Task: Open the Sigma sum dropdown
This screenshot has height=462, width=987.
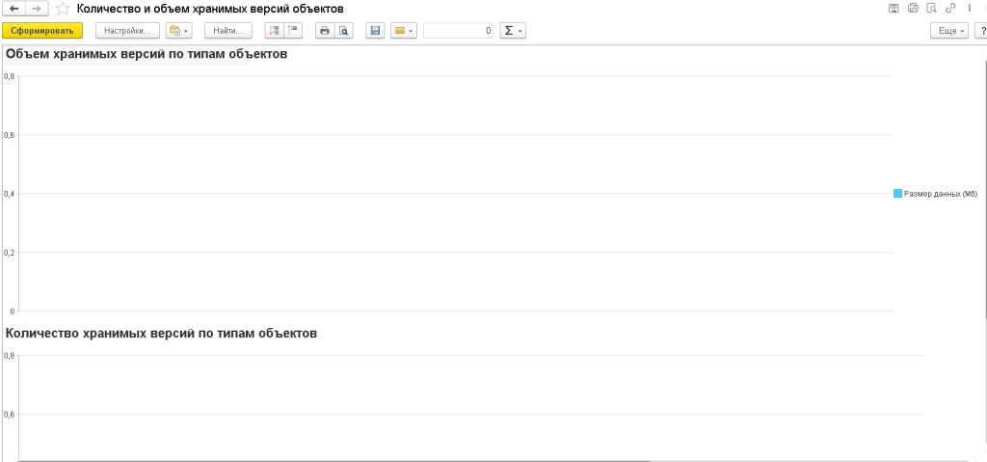Action: pyautogui.click(x=513, y=30)
